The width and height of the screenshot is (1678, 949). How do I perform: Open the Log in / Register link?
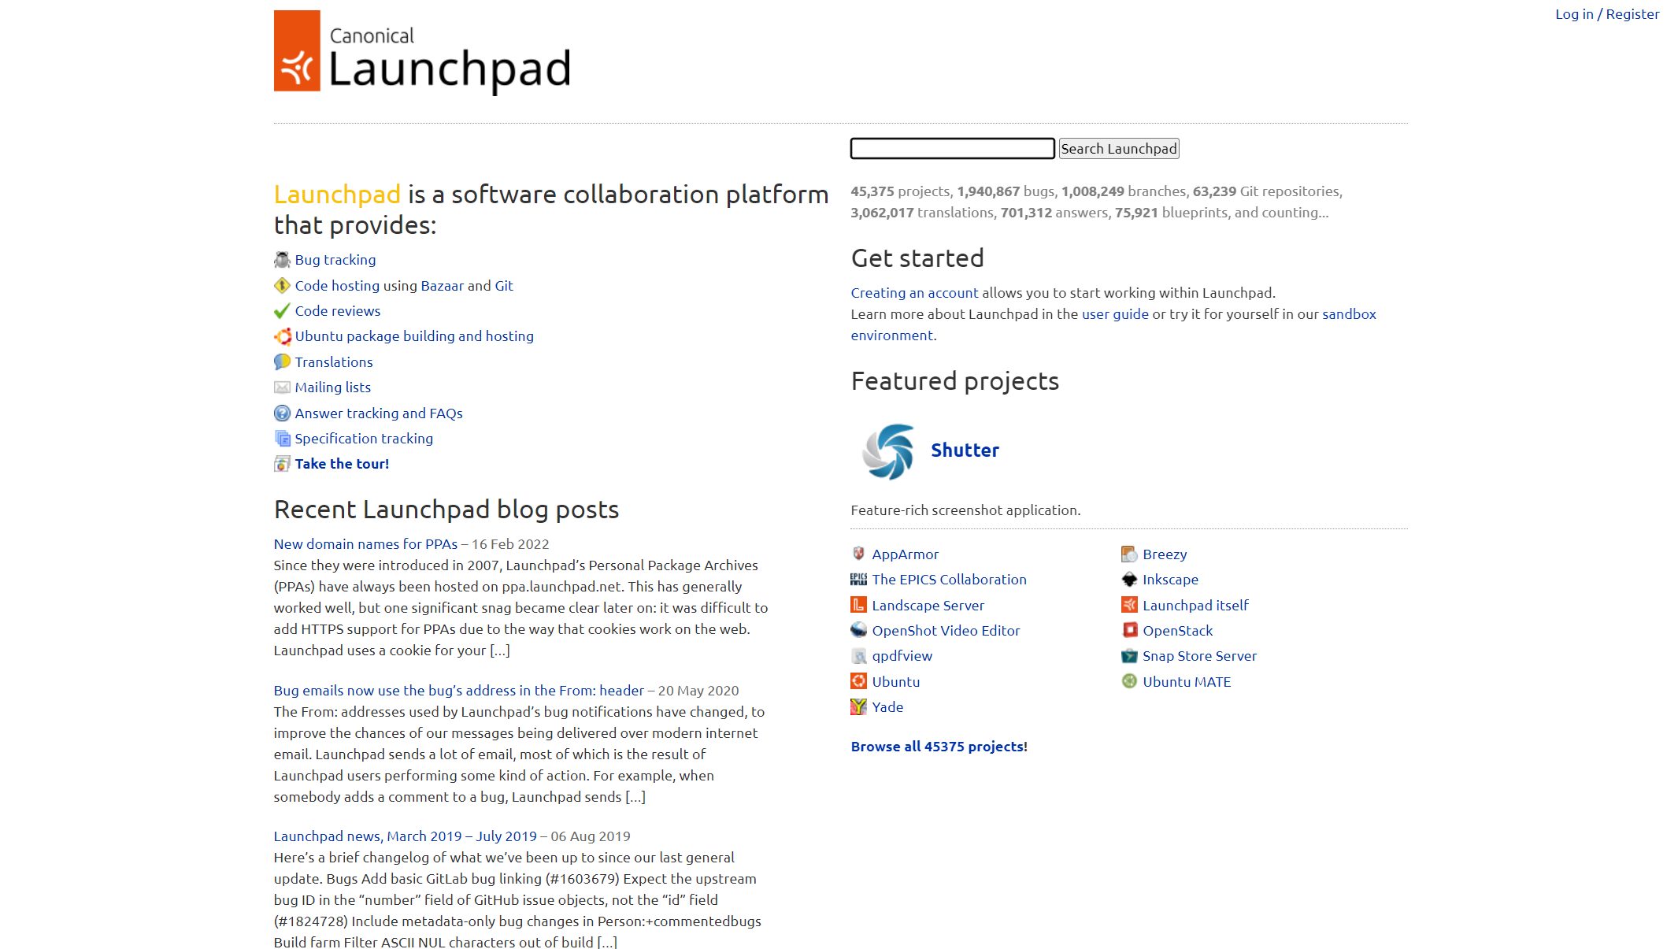pyautogui.click(x=1606, y=14)
